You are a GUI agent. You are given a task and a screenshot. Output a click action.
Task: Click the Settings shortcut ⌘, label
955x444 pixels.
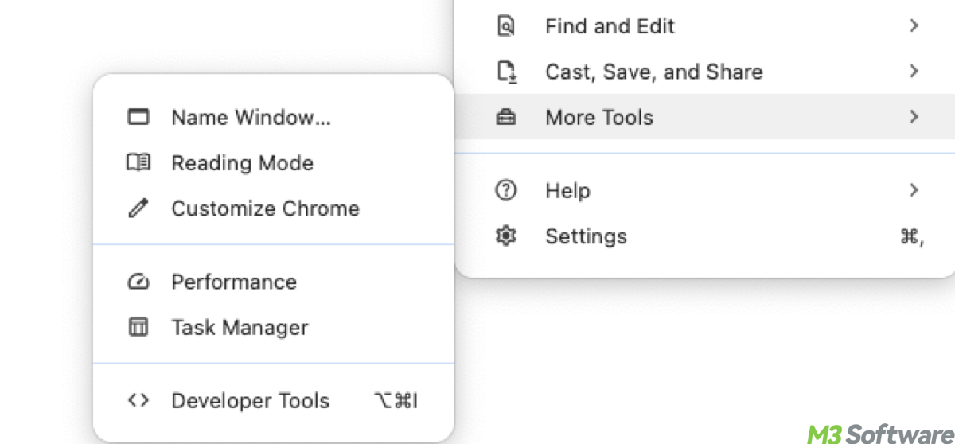[912, 236]
